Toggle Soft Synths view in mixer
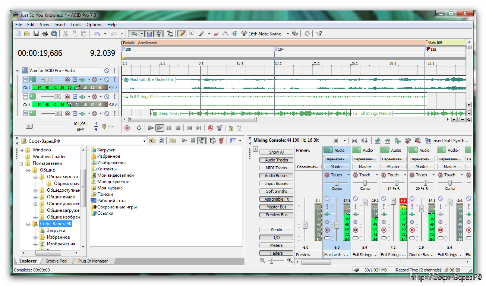Screen dimensions: 486x286 277,191
